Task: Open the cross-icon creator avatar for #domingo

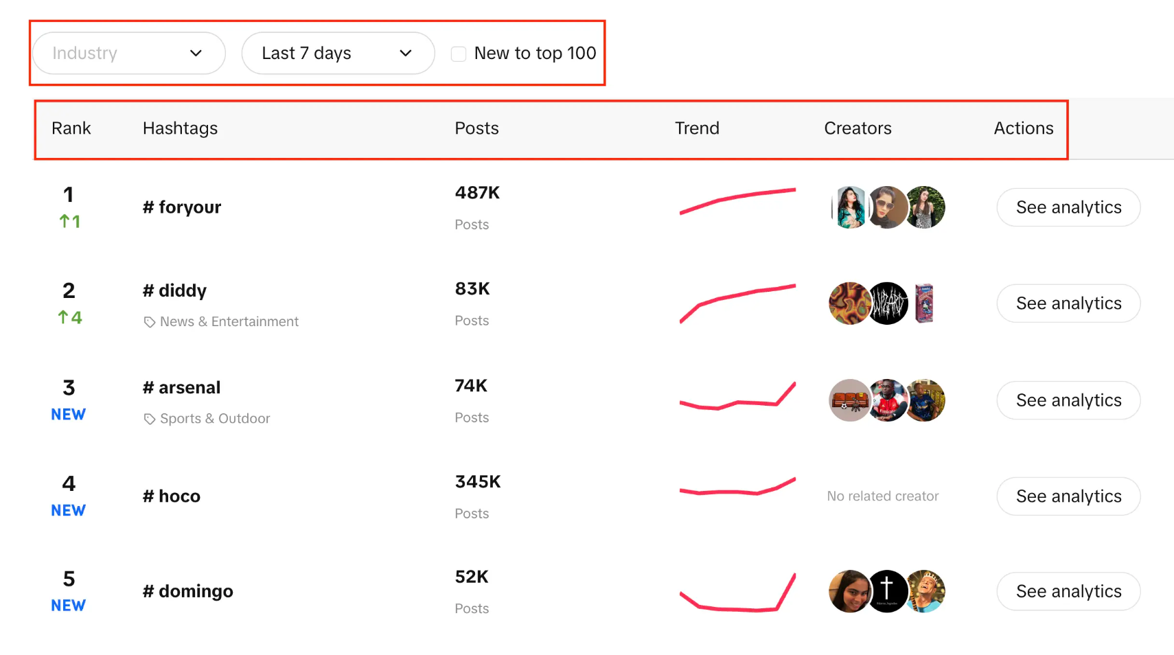Action: (x=887, y=591)
